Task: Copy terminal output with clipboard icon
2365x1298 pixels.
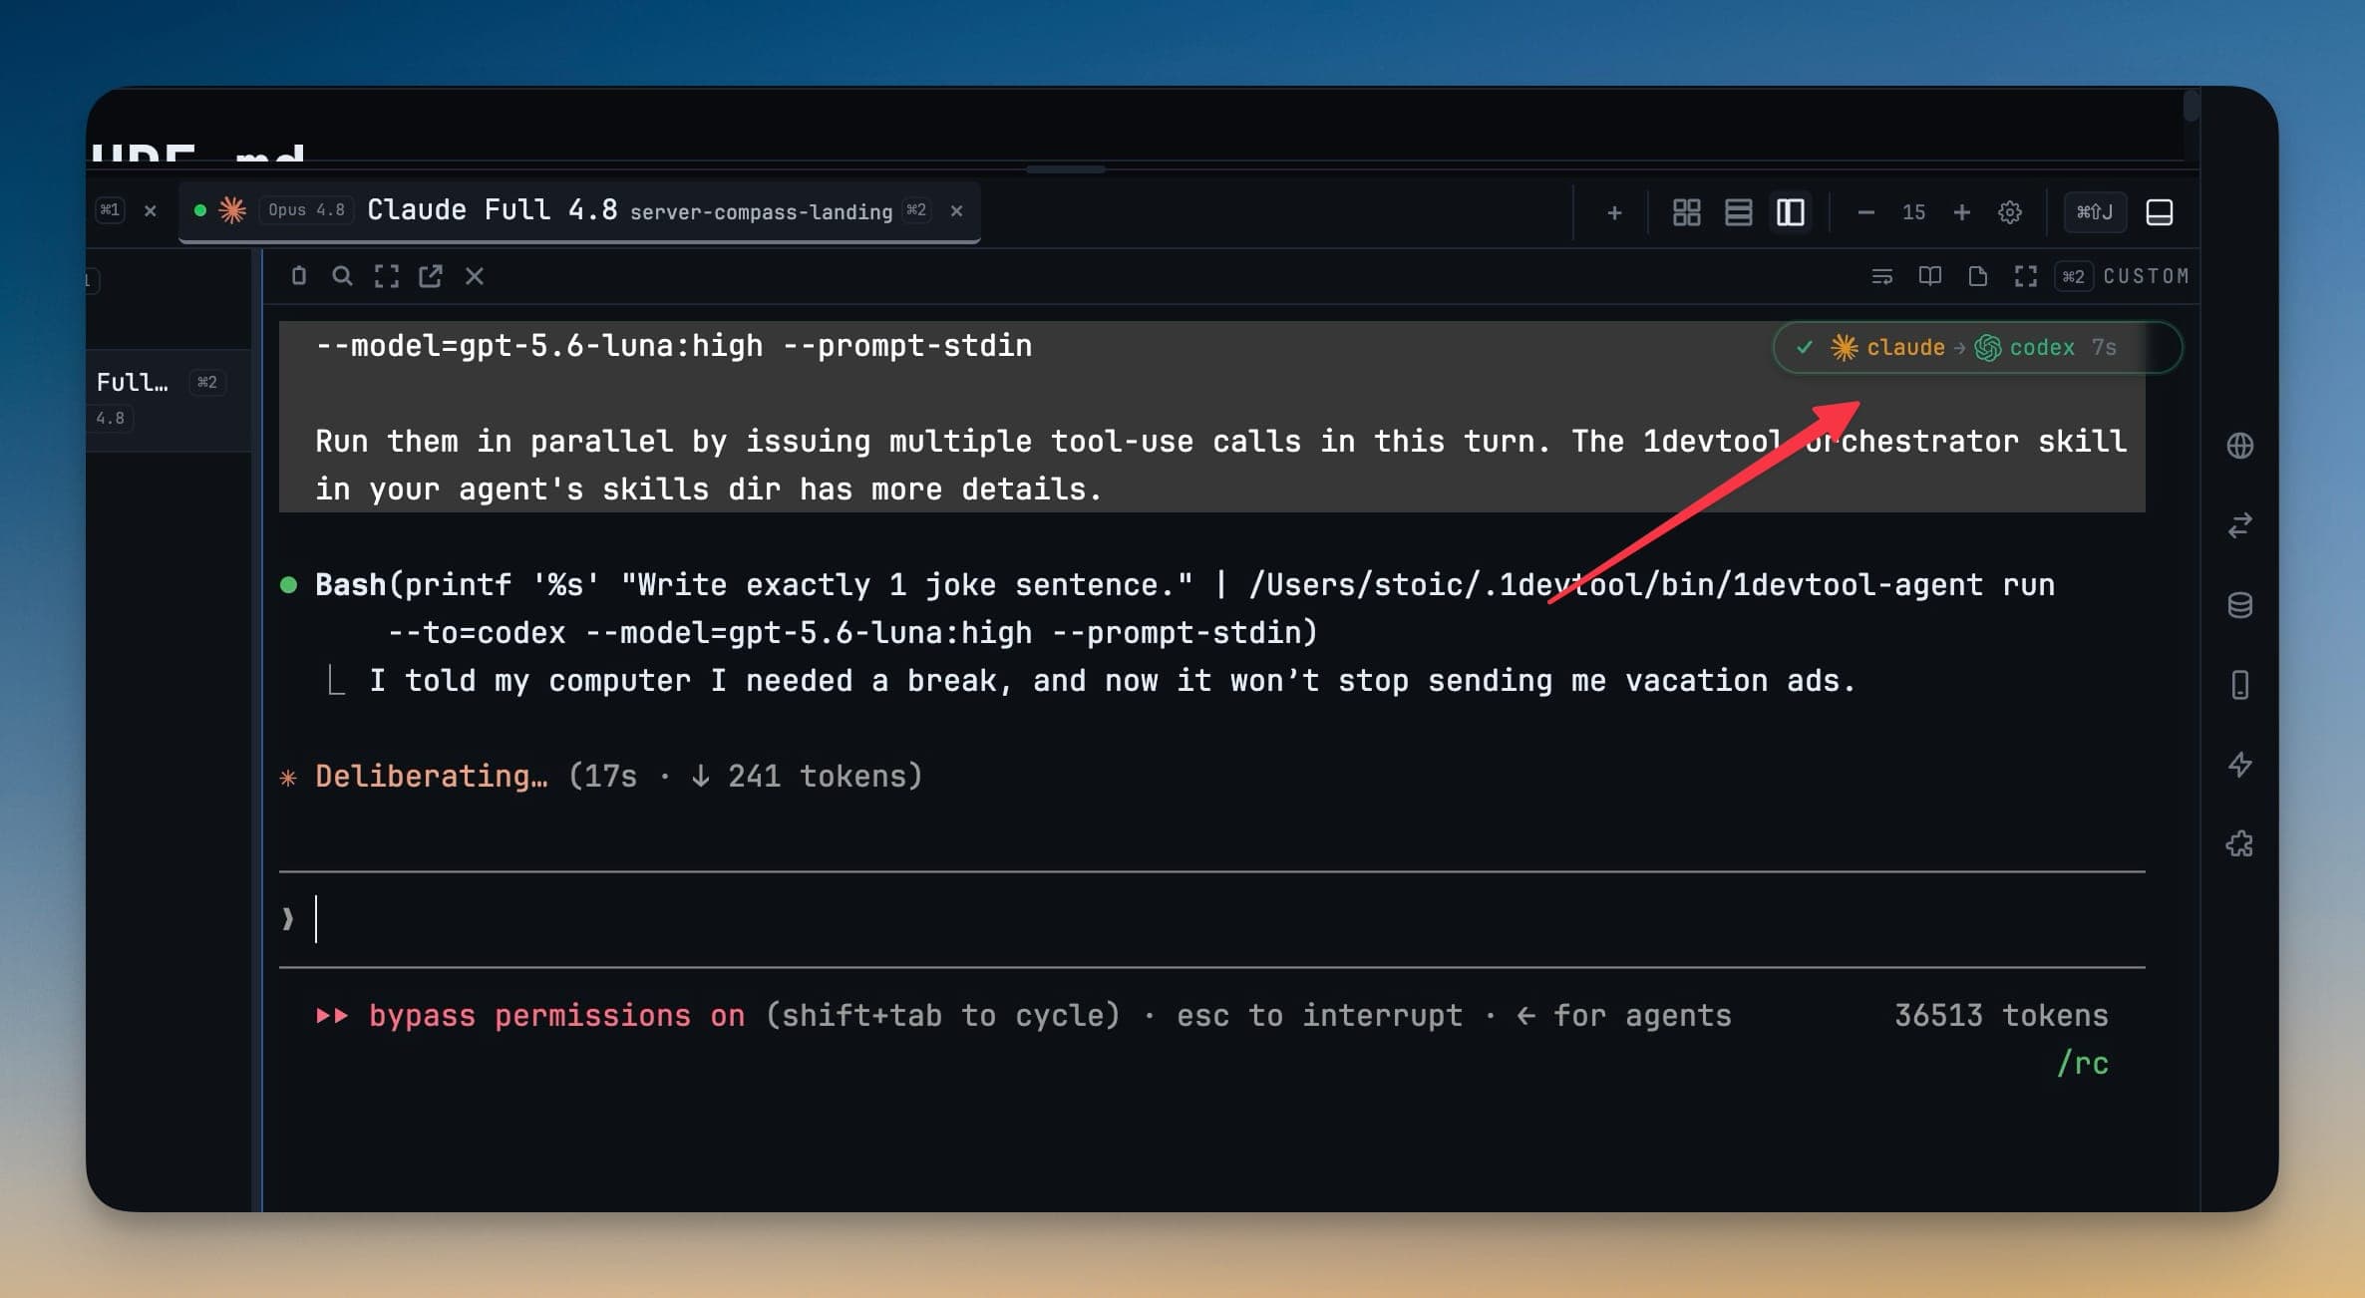Action: click(298, 276)
